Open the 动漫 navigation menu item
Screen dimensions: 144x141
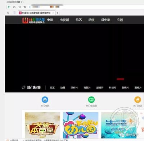click(91, 20)
